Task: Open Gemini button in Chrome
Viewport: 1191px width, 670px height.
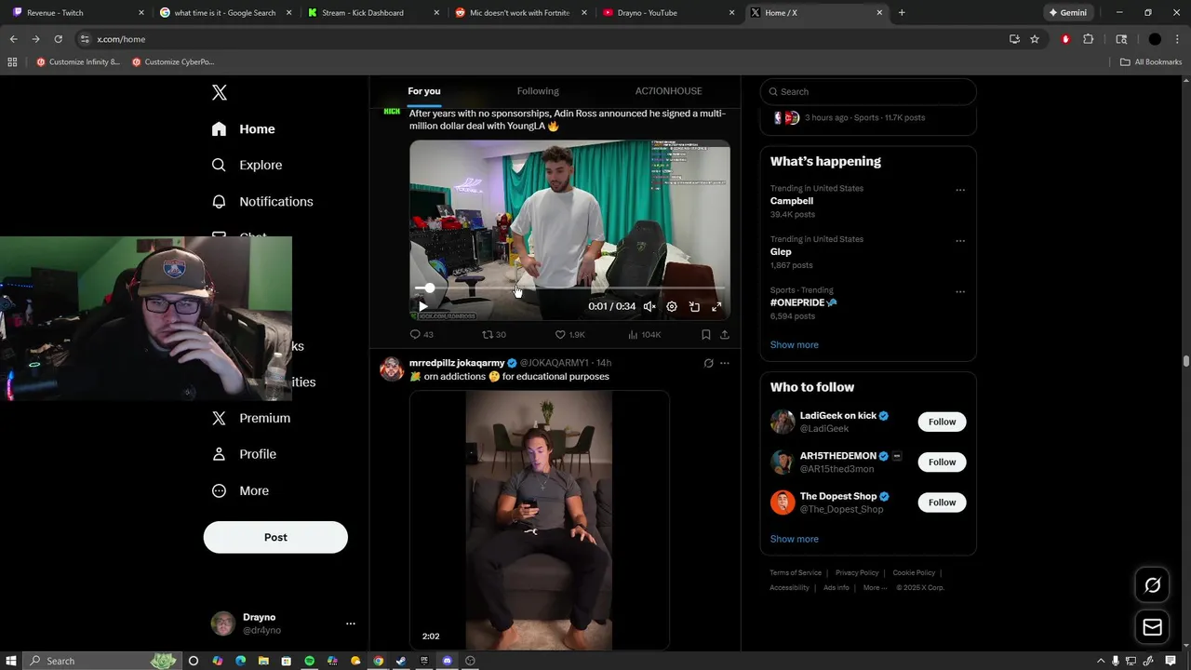Action: 1068,13
